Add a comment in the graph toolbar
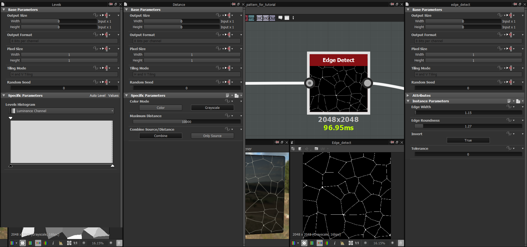The height and width of the screenshot is (247, 527). click(280, 18)
